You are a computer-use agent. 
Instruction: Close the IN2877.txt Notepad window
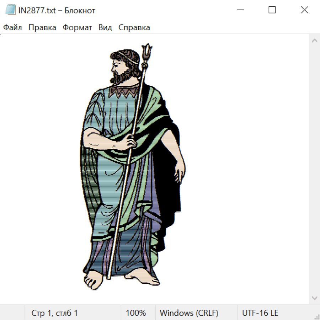point(304,10)
